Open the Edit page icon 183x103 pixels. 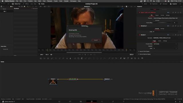81,102
